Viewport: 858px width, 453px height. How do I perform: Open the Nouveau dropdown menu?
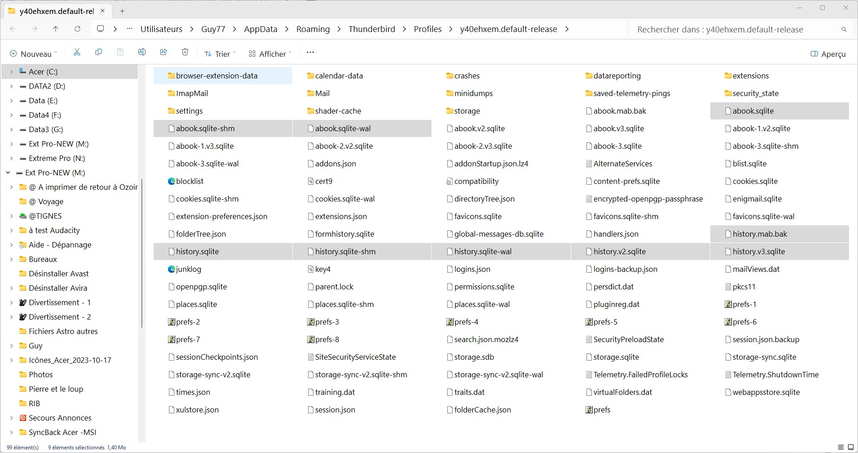[33, 54]
